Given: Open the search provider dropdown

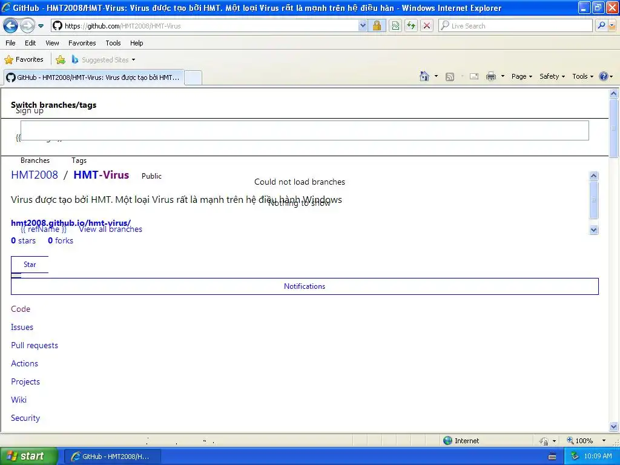Looking at the screenshot, I should 612,25.
